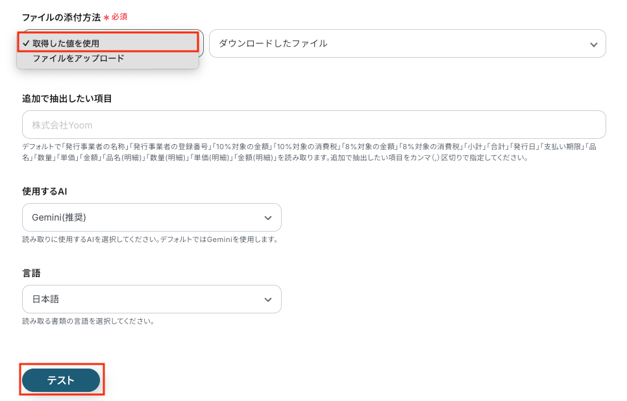This screenshot has height=401, width=627.
Task: Open the '日本語' language dropdown
Action: click(x=151, y=299)
